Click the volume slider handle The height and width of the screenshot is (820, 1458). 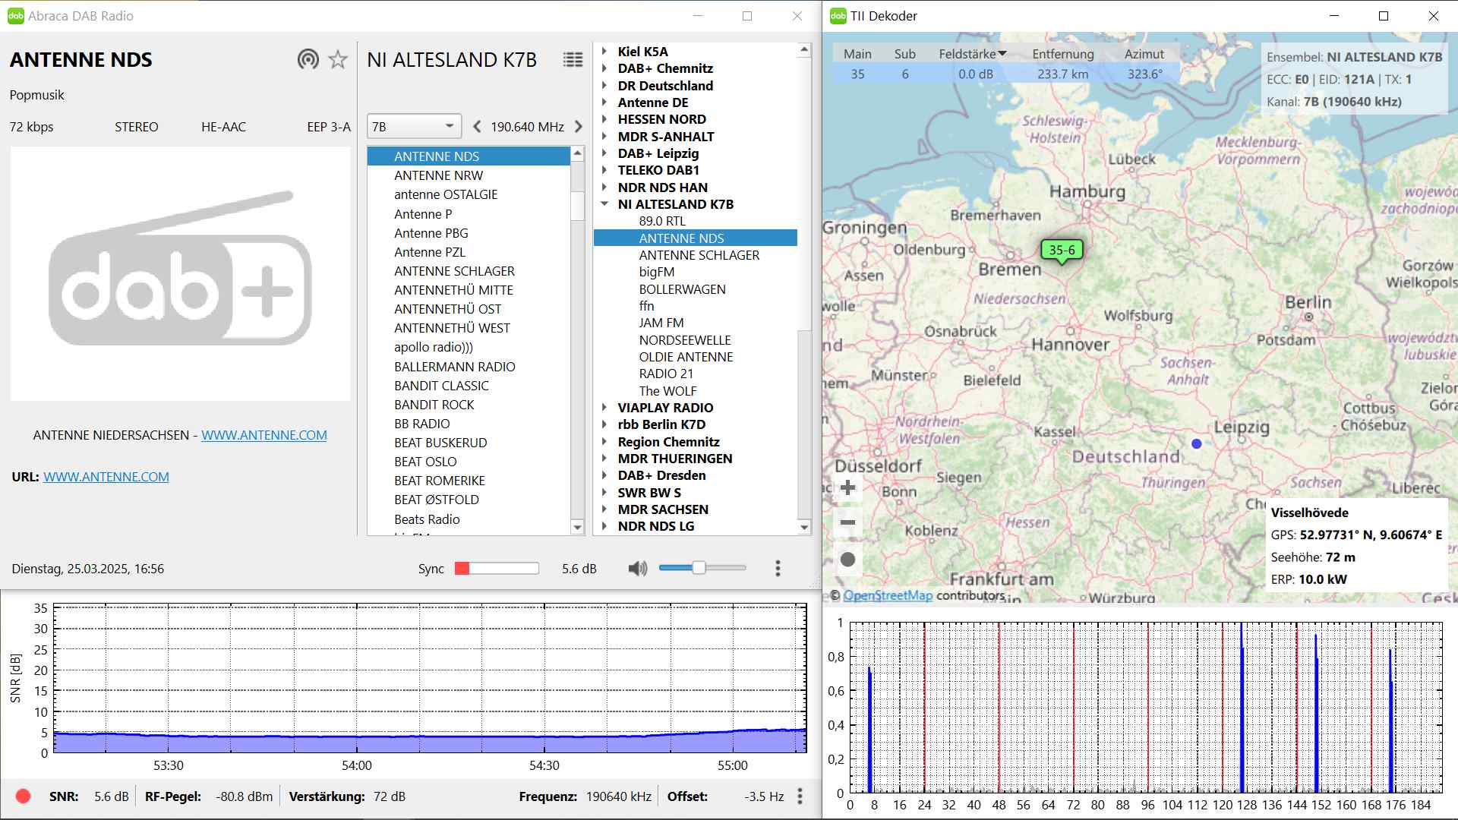(699, 568)
